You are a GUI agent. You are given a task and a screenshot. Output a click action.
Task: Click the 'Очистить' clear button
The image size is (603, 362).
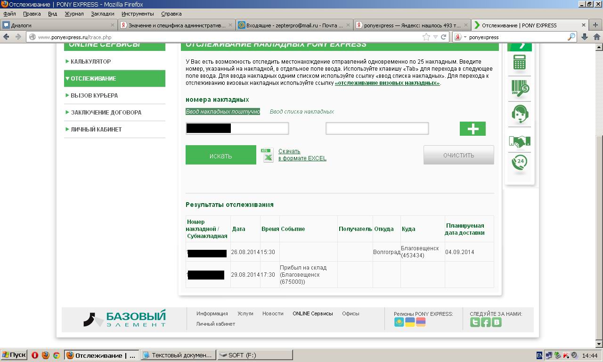(458, 155)
